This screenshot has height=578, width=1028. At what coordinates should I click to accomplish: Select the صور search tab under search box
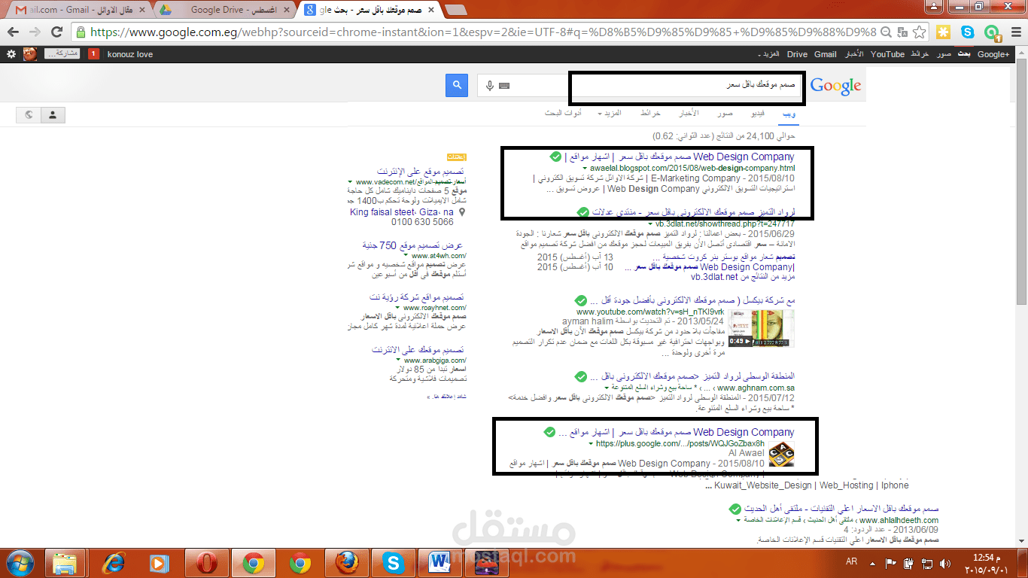click(725, 113)
